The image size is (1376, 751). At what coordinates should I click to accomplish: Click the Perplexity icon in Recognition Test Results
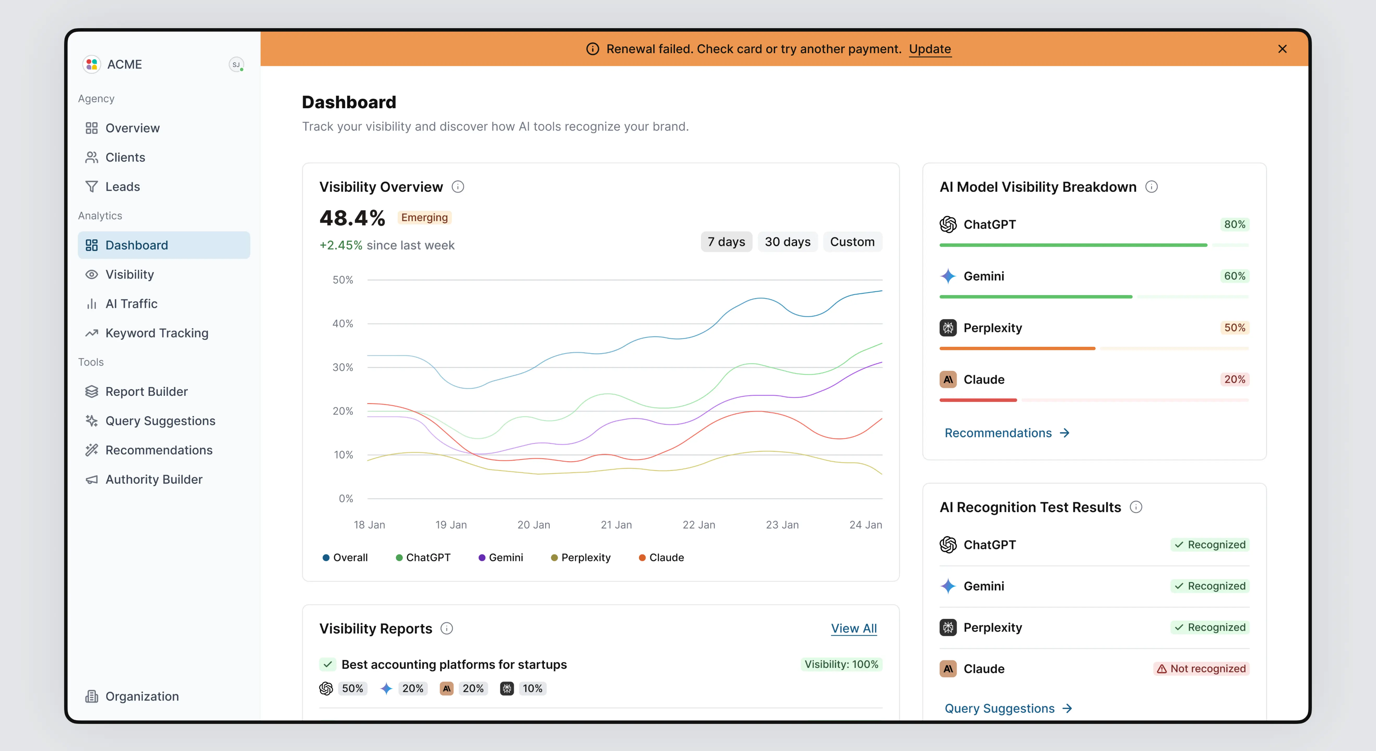[x=948, y=627]
